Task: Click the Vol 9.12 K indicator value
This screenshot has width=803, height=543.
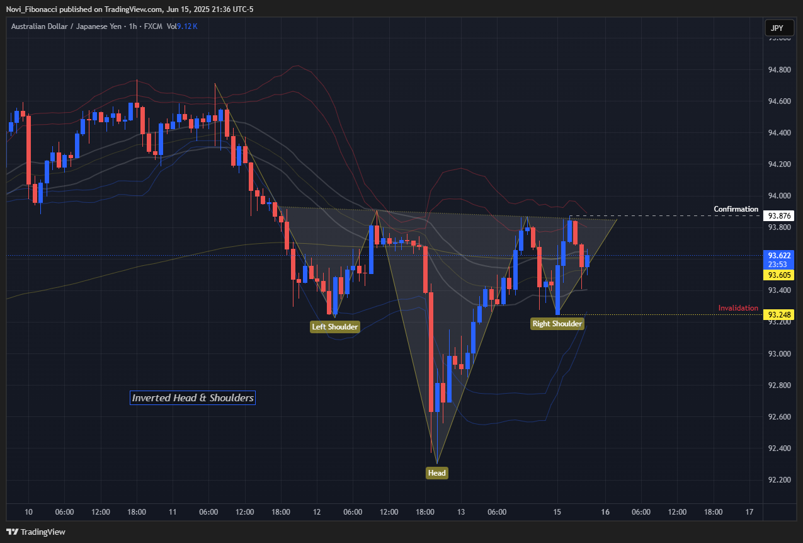Action: point(182,26)
